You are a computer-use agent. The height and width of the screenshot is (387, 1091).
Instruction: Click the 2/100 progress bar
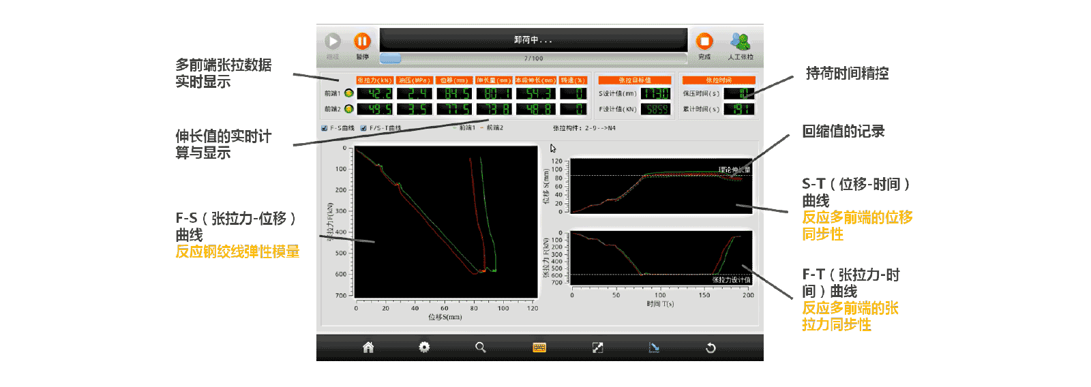(533, 59)
